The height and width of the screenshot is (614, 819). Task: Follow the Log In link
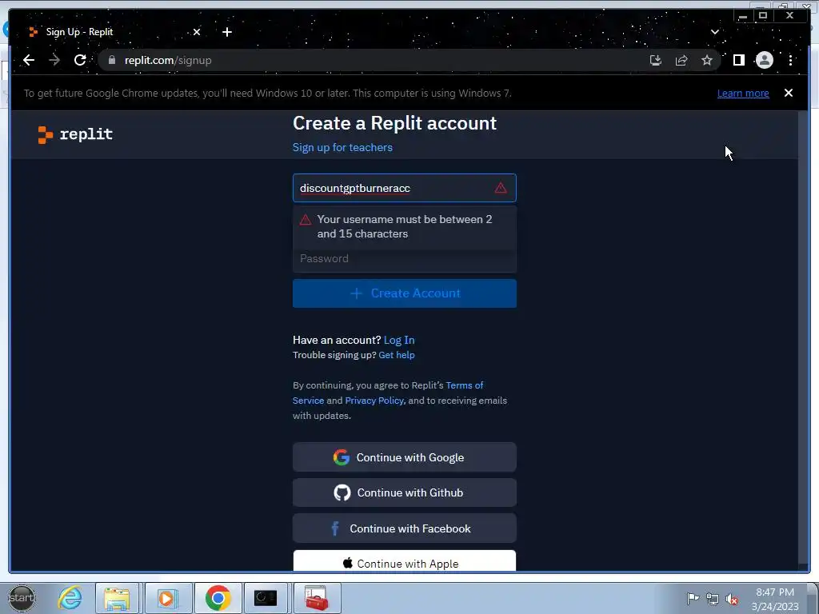click(399, 340)
